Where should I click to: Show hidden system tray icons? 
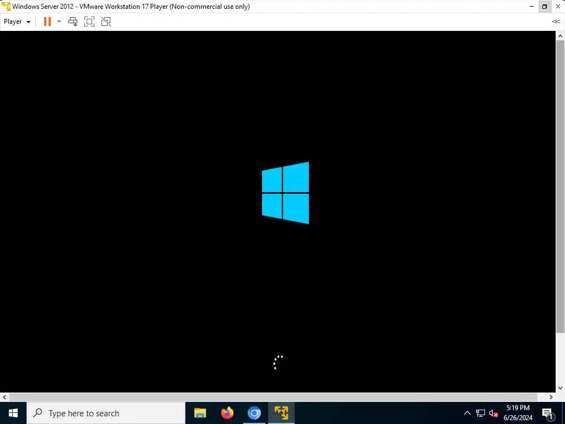[x=467, y=413]
